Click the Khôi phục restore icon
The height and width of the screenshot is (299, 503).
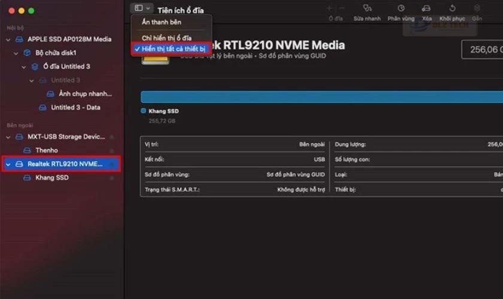tap(452, 8)
